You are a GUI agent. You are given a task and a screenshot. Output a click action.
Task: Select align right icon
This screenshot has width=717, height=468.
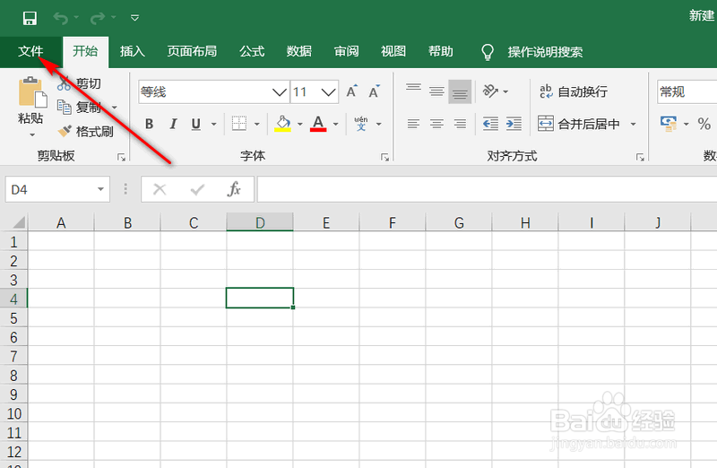click(x=460, y=124)
